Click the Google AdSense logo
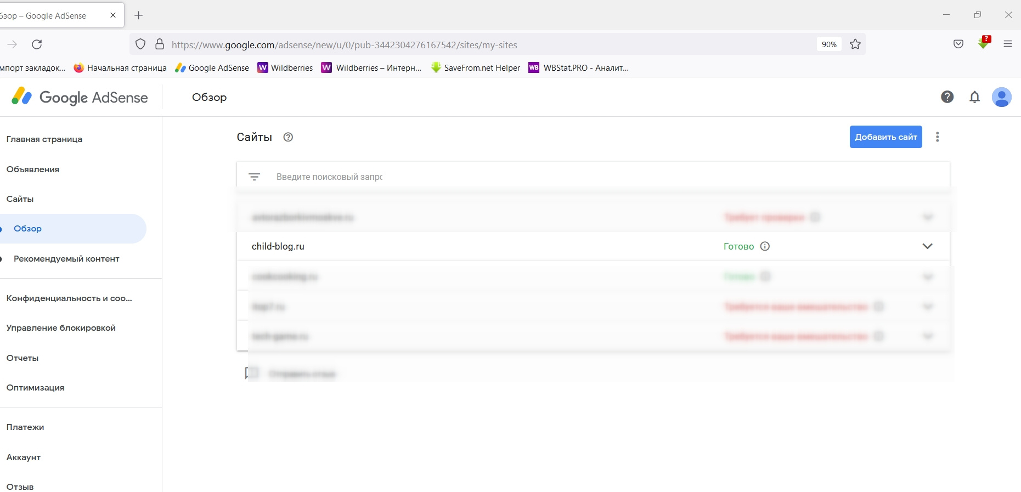This screenshot has height=492, width=1021. [x=80, y=97]
